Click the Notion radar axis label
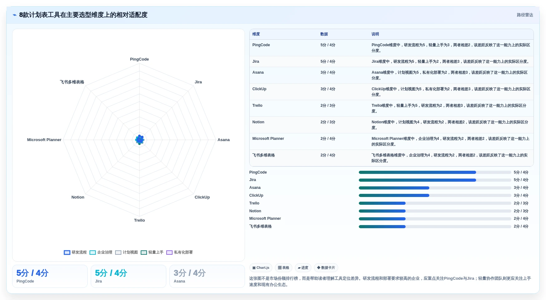This screenshot has height=300, width=546. (78, 197)
